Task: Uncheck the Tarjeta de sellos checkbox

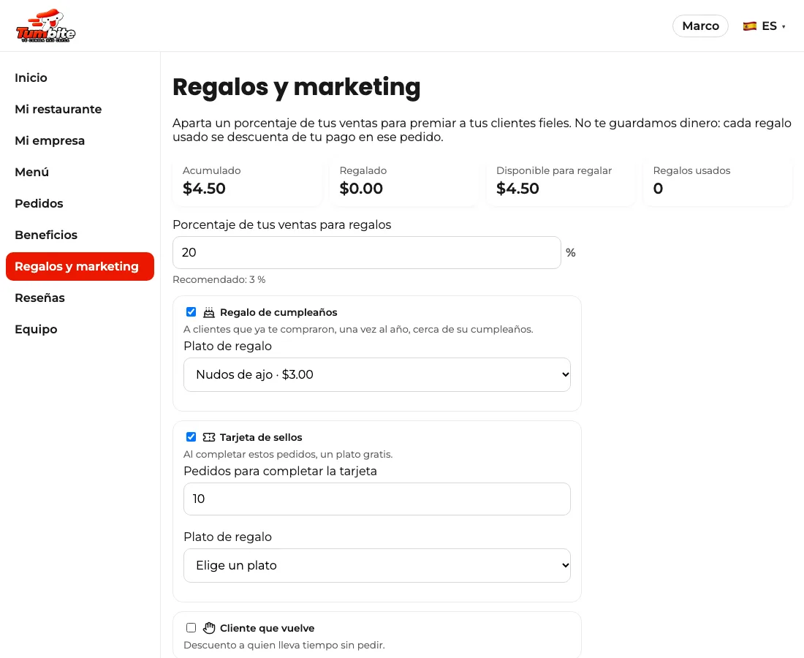Action: (x=191, y=437)
